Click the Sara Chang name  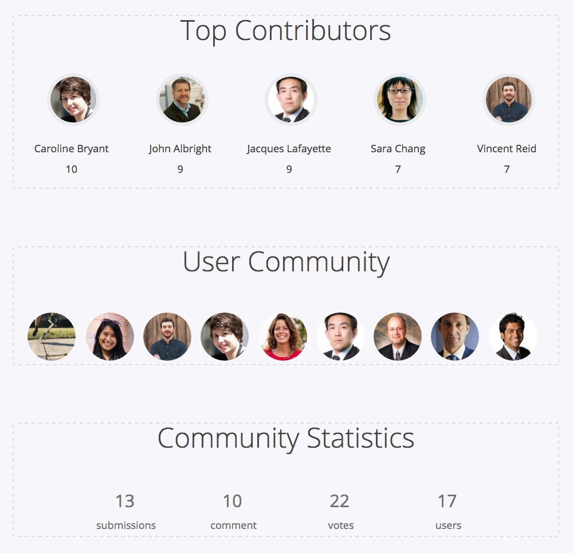(398, 149)
